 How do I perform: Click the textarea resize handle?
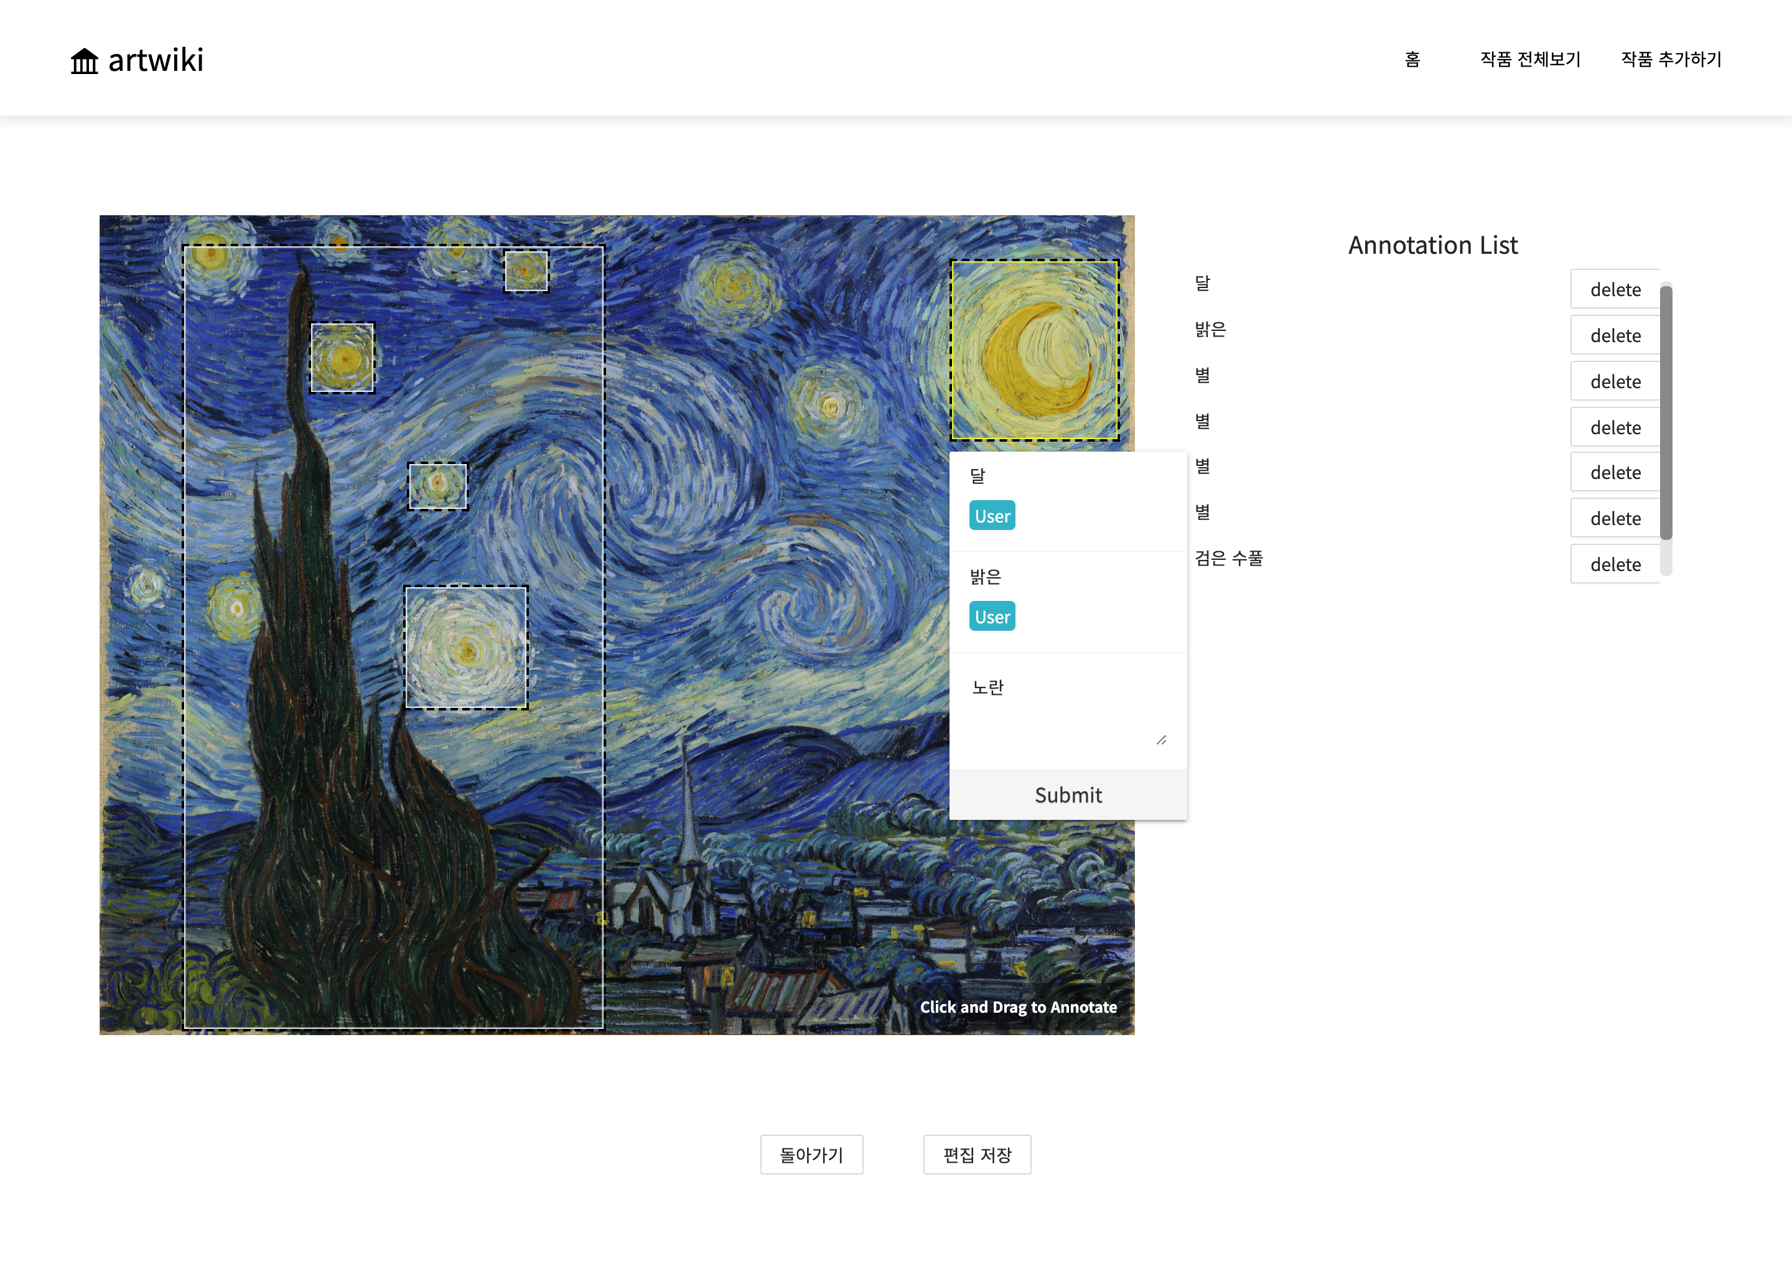pyautogui.click(x=1161, y=740)
